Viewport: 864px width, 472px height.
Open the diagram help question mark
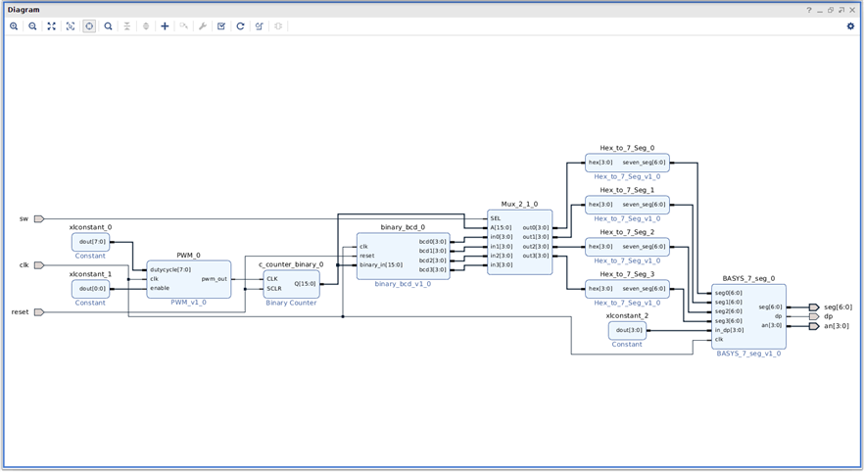tap(809, 10)
